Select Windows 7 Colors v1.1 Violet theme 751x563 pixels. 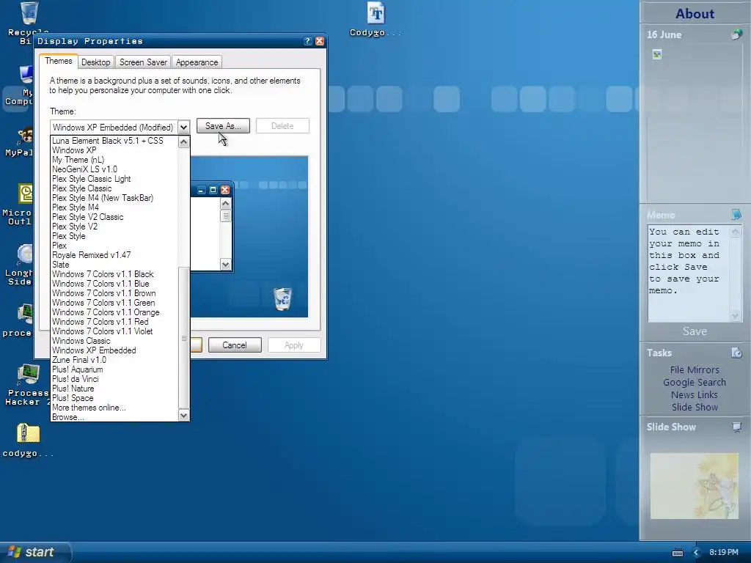[114, 331]
